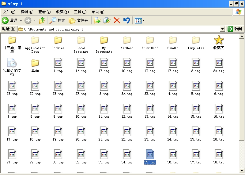Open the 工具(T) menu

pos(80,12)
